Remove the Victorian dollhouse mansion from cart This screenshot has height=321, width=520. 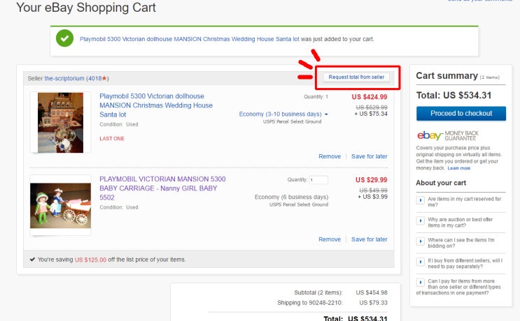pos(330,156)
